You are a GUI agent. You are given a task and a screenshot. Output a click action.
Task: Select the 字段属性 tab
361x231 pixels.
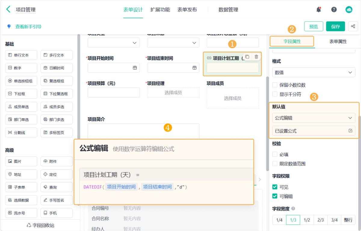point(292,42)
